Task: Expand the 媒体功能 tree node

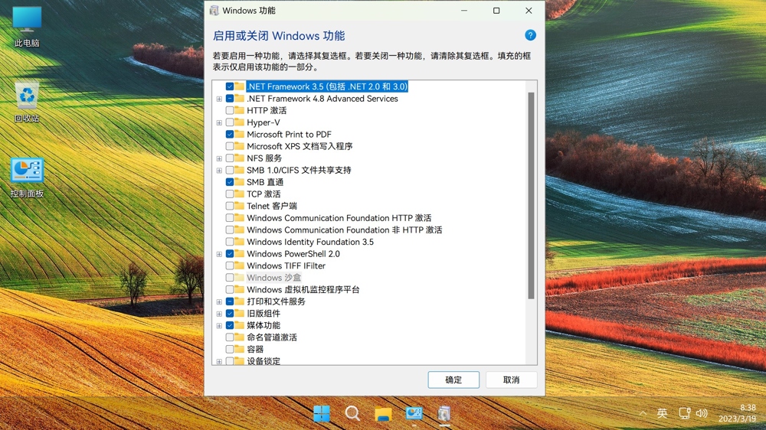Action: tap(219, 326)
